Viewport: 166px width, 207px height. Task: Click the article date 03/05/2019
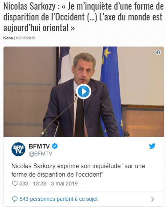(25, 38)
